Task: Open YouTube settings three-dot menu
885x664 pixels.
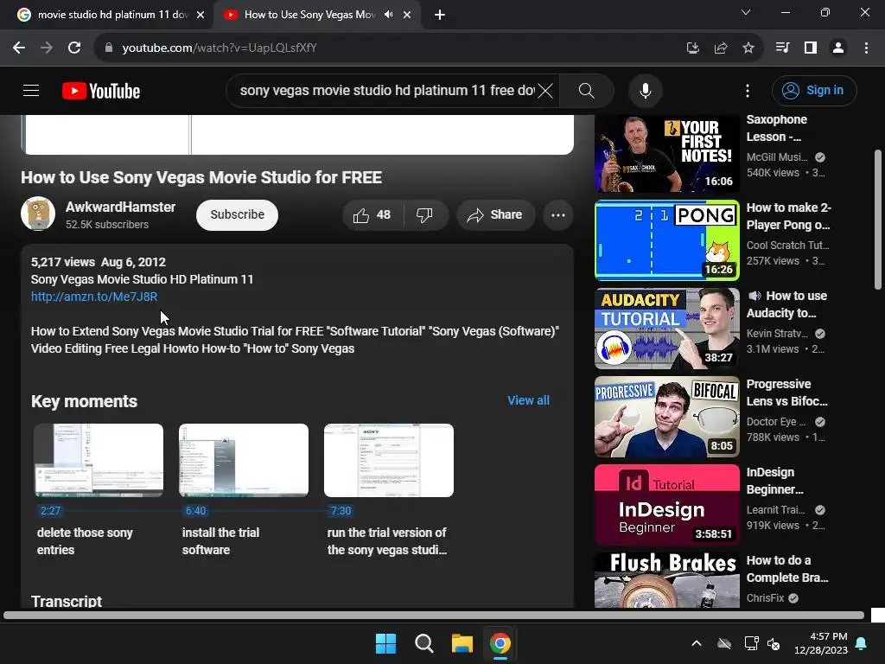Action: pyautogui.click(x=748, y=90)
